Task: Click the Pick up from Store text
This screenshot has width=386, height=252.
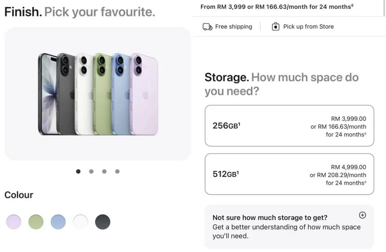Action: coord(308,27)
